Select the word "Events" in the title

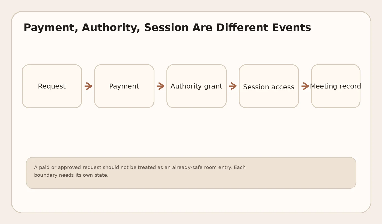point(291,28)
